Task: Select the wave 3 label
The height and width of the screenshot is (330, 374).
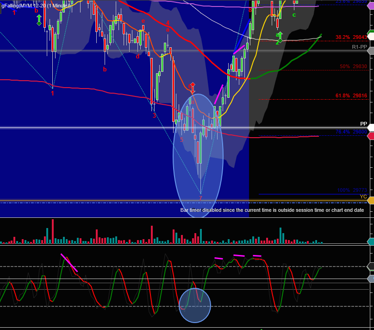Action: pos(154,115)
